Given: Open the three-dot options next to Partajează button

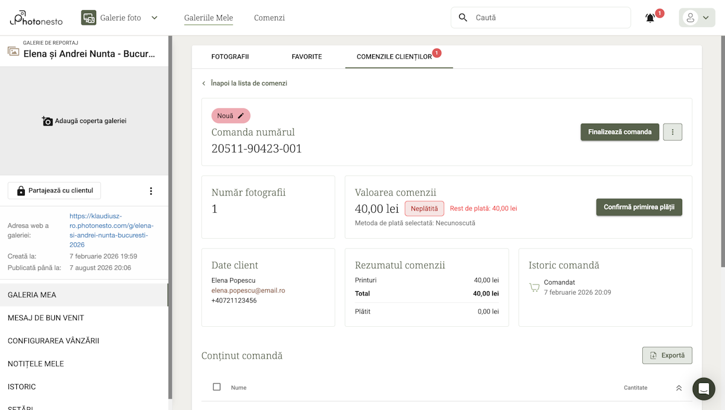Looking at the screenshot, I should pos(151,191).
